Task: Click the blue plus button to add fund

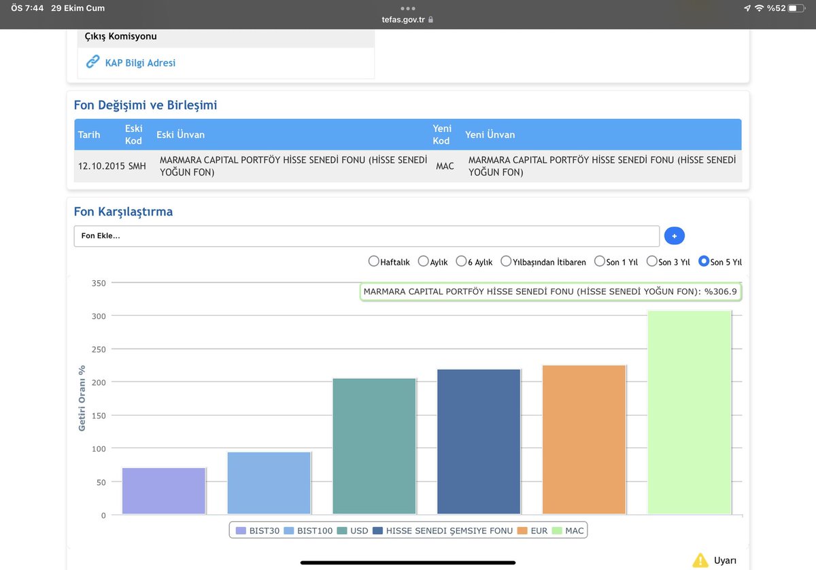Action: (675, 235)
